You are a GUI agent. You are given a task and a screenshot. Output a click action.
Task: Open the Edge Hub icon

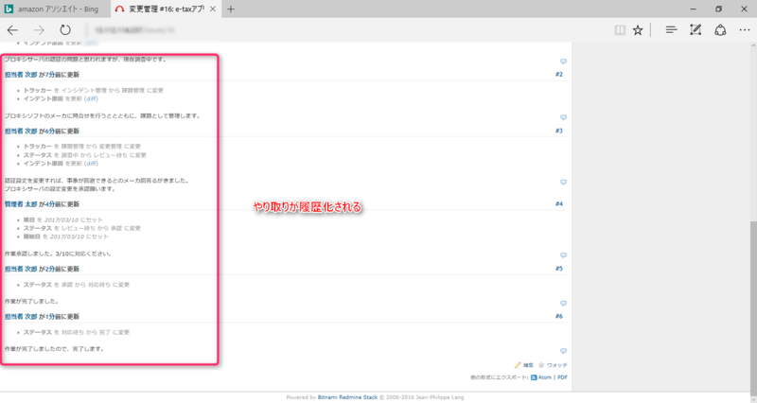[x=671, y=30]
